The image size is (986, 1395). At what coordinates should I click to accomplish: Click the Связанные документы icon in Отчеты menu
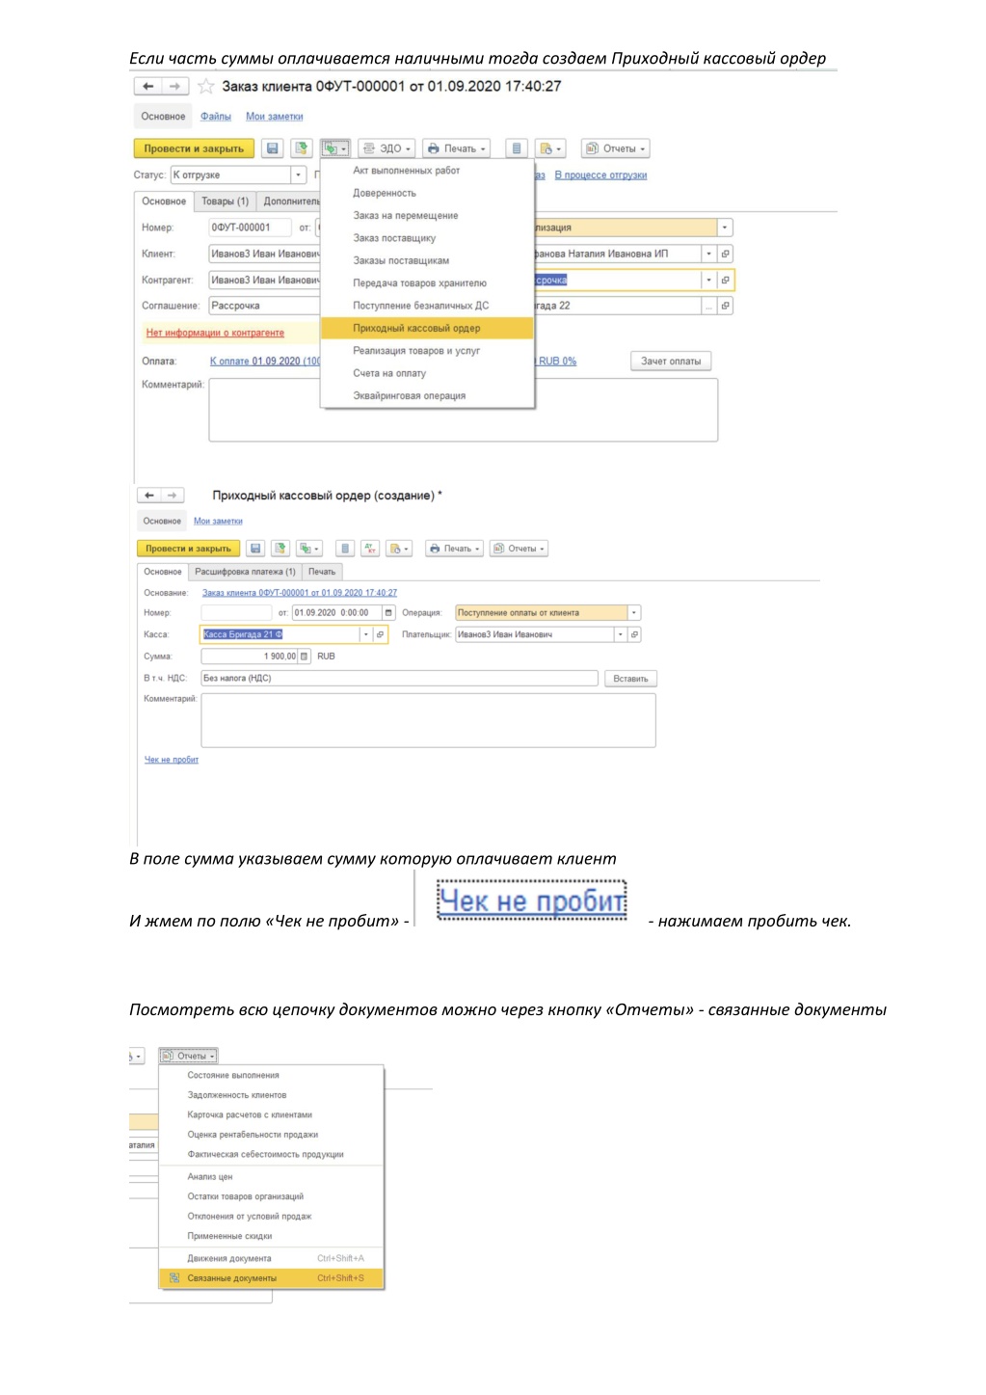(174, 1278)
